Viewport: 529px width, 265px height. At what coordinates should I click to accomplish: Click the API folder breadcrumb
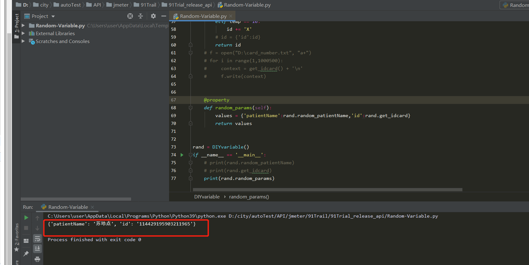[x=94, y=5]
